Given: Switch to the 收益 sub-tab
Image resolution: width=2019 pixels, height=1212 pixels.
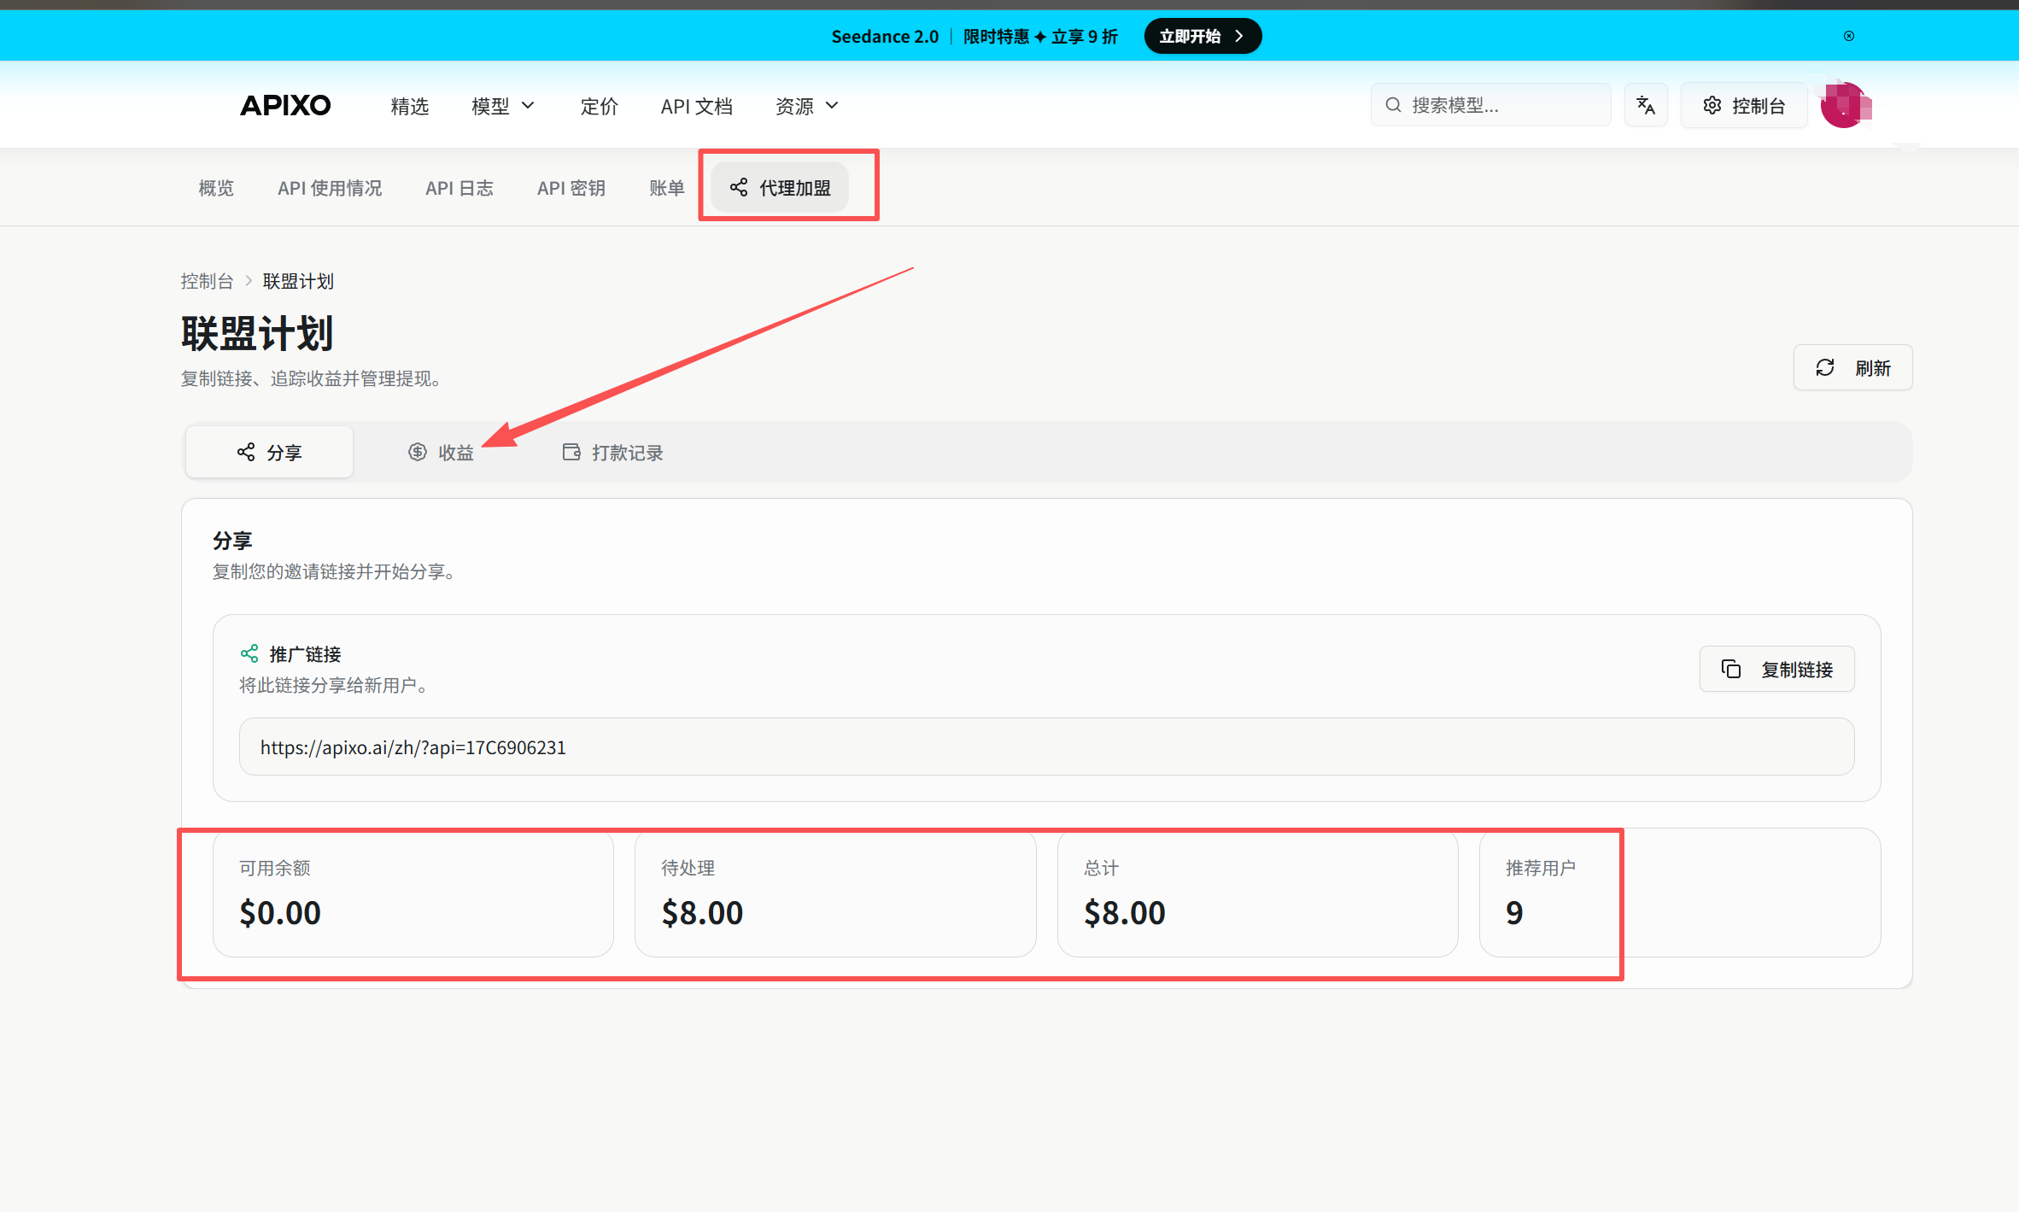Looking at the screenshot, I should tap(441, 452).
